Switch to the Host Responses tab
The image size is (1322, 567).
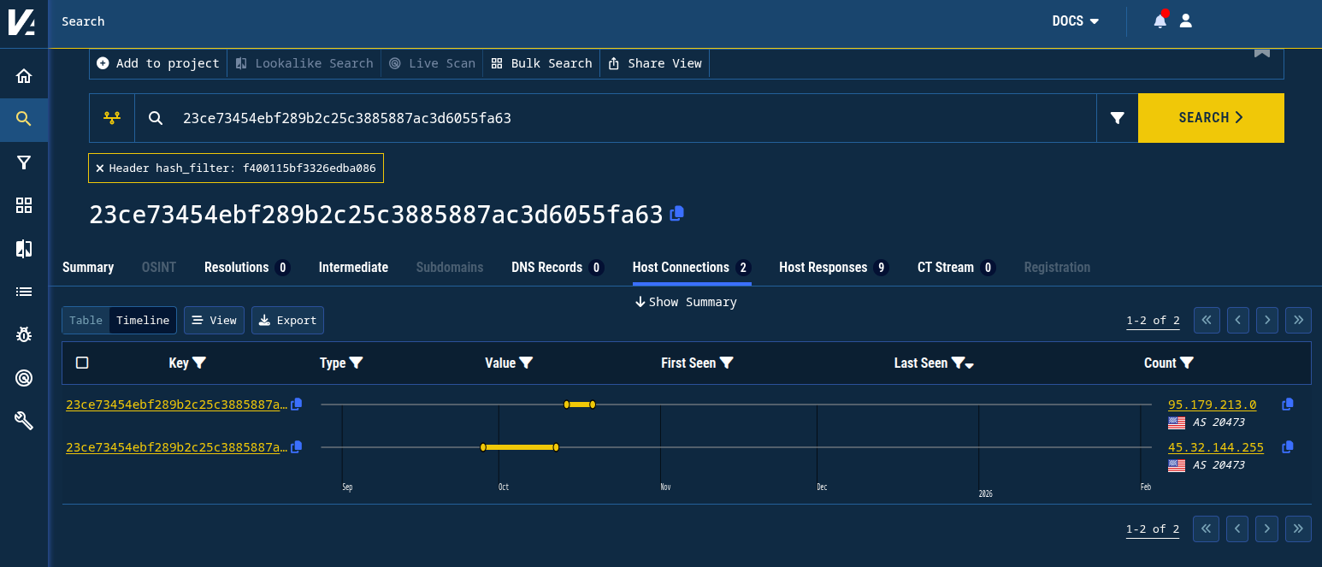tap(823, 267)
